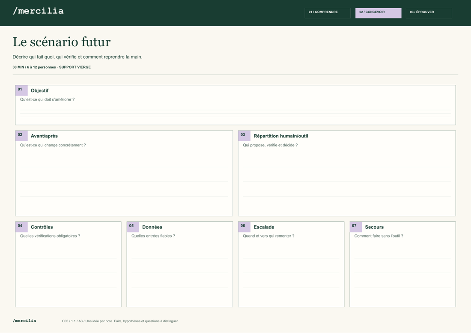Click the 07 number badge beside Secours

pos(356,227)
